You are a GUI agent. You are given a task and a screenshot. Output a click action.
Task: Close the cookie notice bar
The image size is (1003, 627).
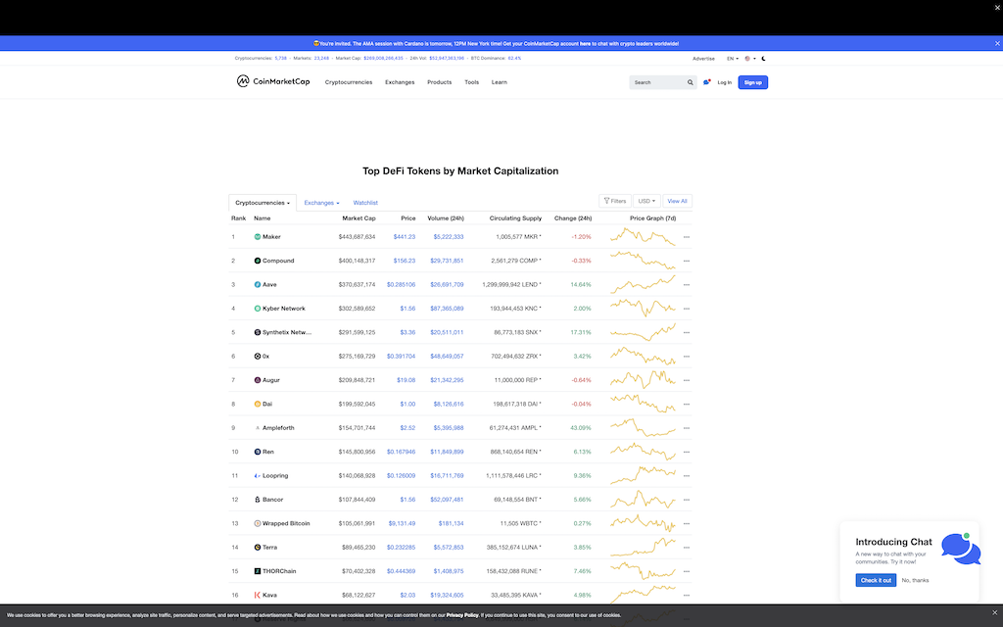[x=994, y=612]
